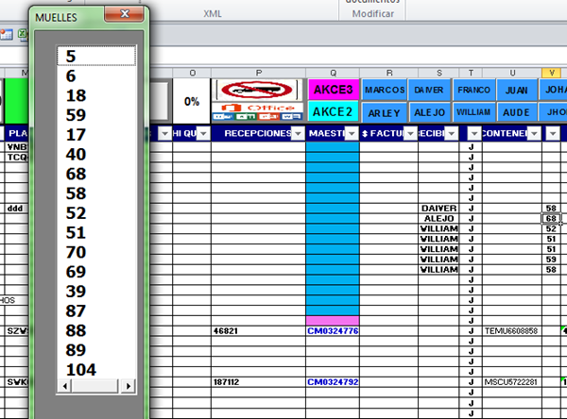The image size is (567, 419).
Task: Open the filter dropdown left of HI QU
Action: click(164, 134)
